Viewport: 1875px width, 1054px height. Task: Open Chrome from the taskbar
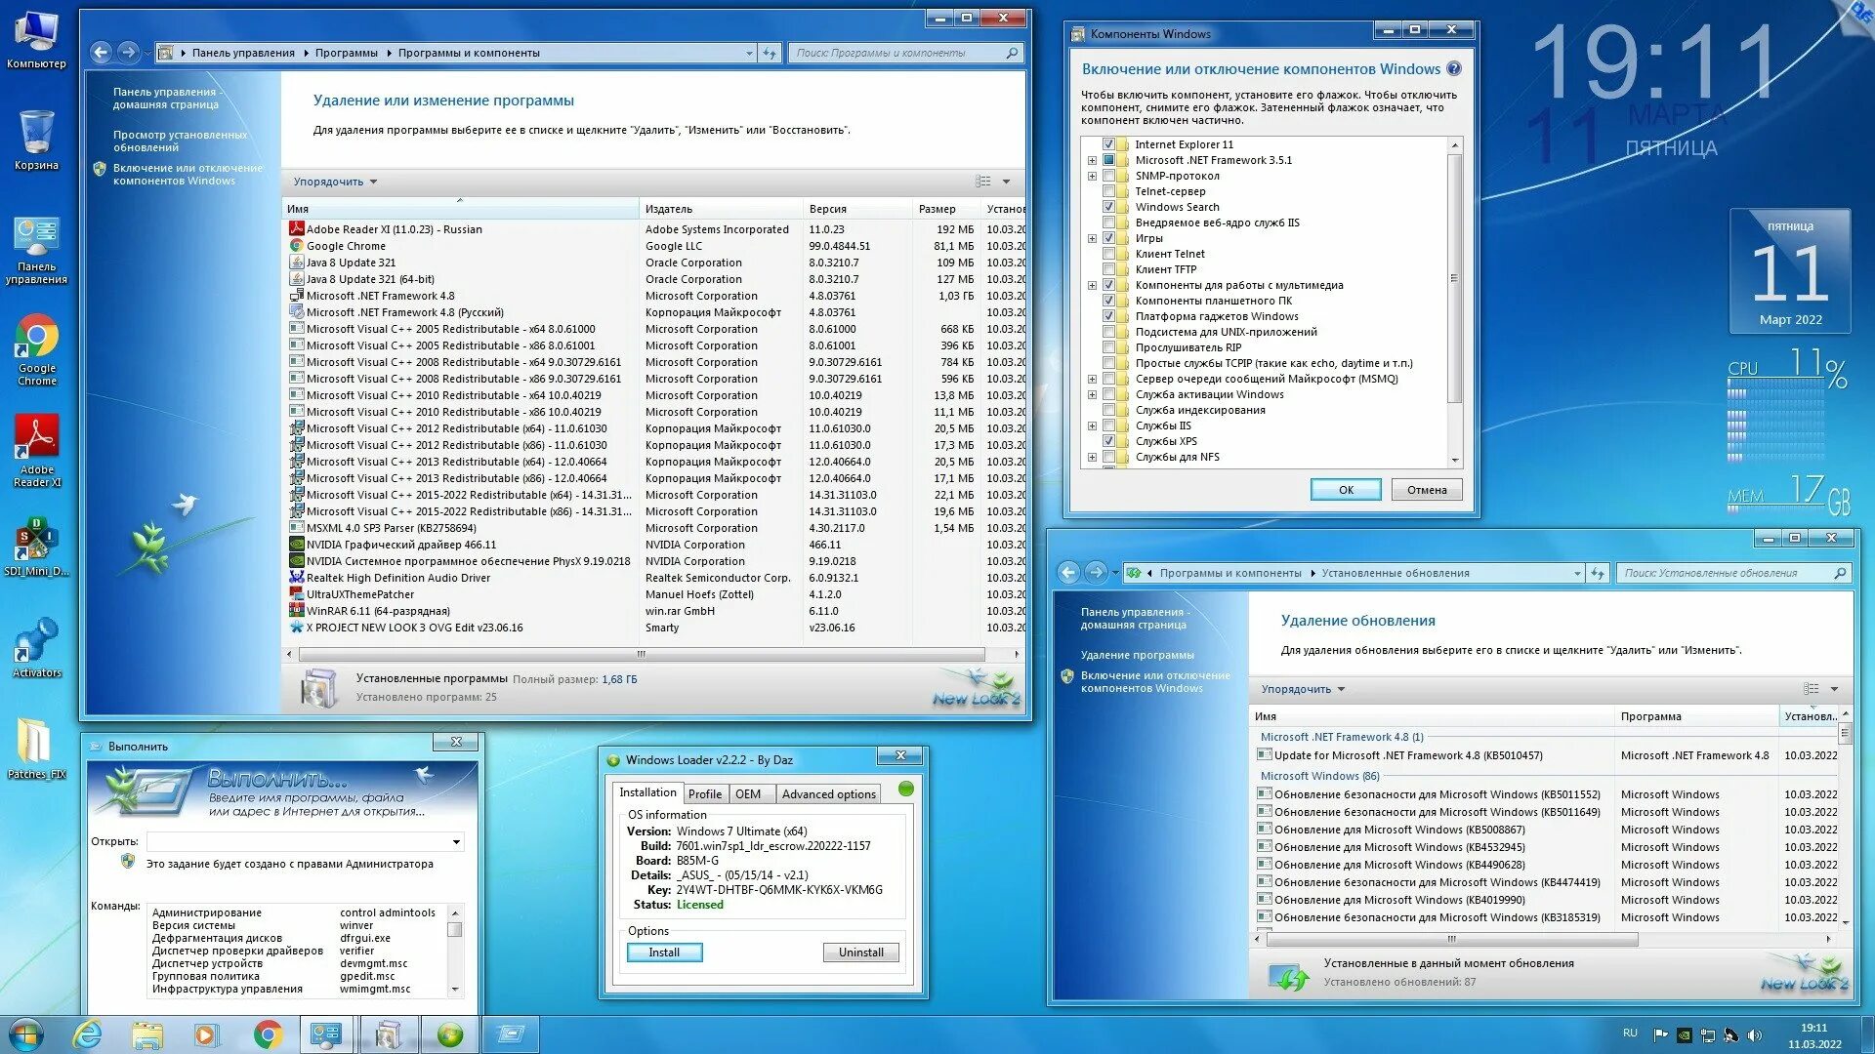(x=268, y=1034)
